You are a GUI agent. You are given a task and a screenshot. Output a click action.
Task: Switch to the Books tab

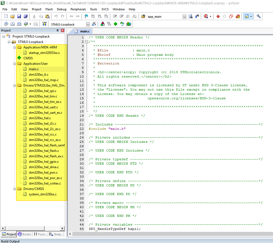click(x=24, y=234)
